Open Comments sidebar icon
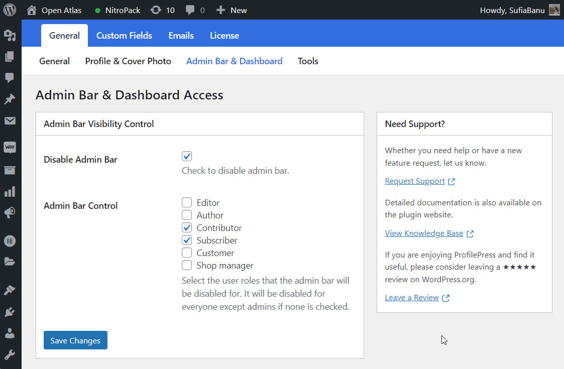The image size is (564, 369). click(10, 78)
